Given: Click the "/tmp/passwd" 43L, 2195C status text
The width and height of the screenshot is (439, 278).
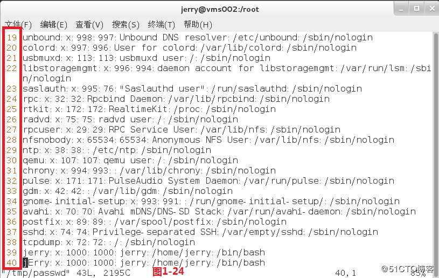Looking at the screenshot, I should (67, 273).
